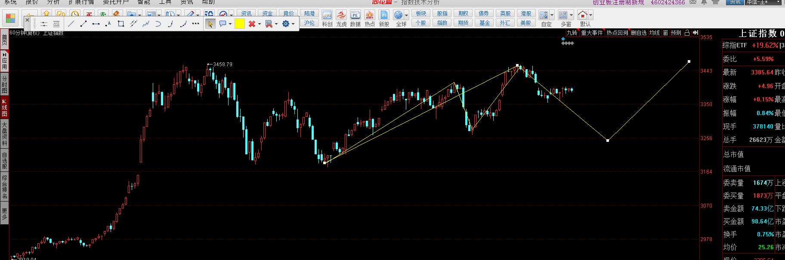785x260 pixels.
Task: Select the rectangle drawing tool
Action: click(x=121, y=24)
